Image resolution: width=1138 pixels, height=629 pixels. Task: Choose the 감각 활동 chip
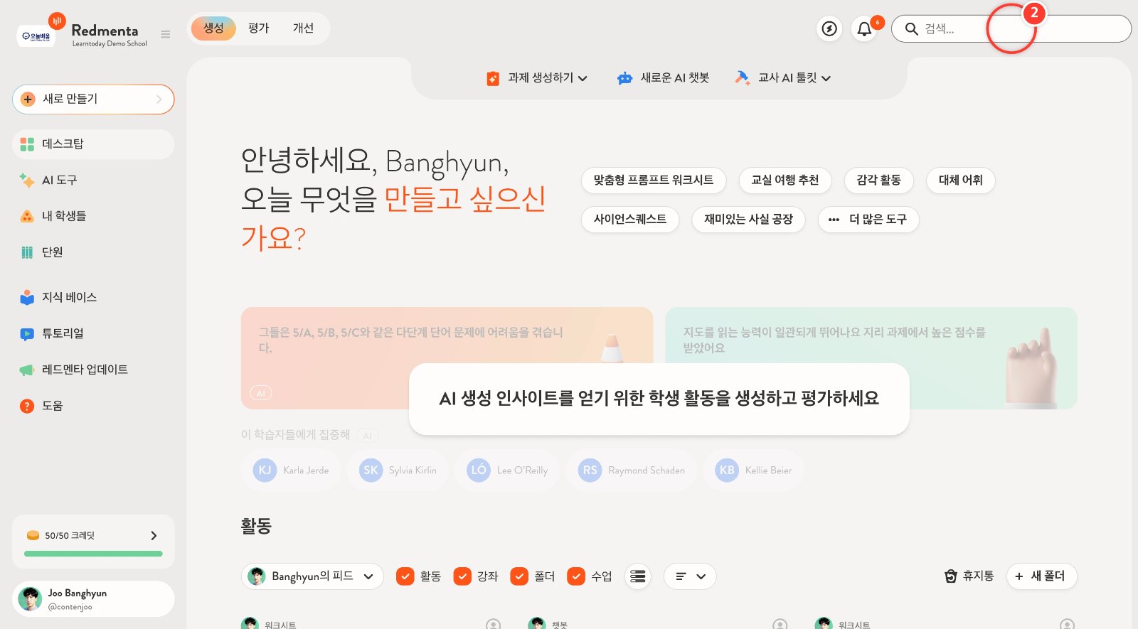pyautogui.click(x=879, y=181)
